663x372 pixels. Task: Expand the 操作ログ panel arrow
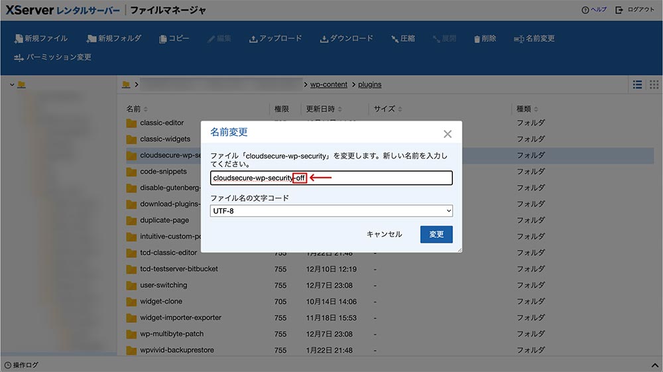click(656, 365)
